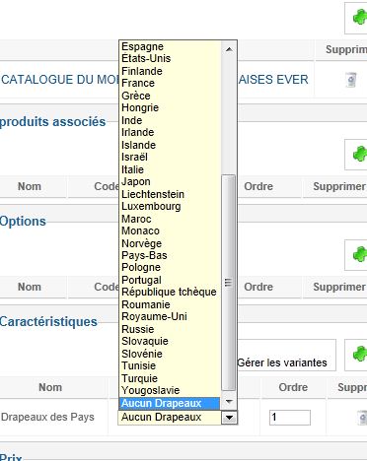
Task: Click the Options section heading
Action: coord(23,221)
